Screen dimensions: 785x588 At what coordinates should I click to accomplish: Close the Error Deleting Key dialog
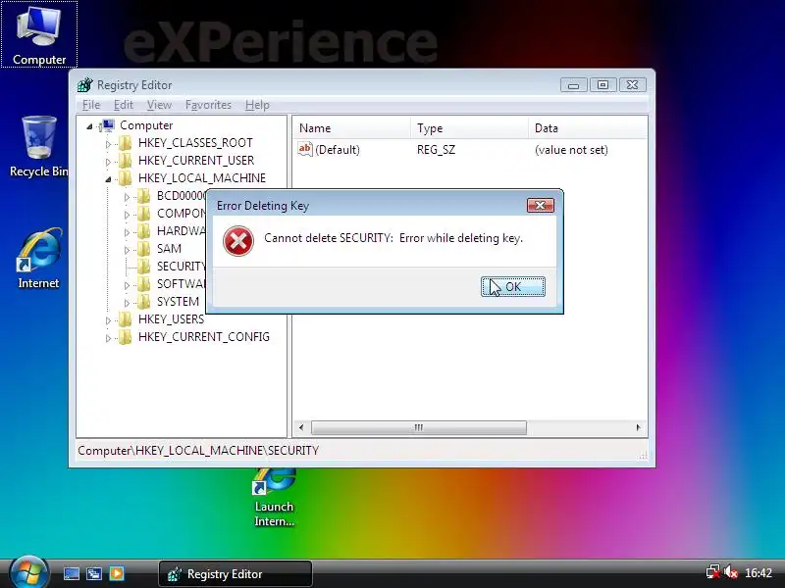coord(541,205)
